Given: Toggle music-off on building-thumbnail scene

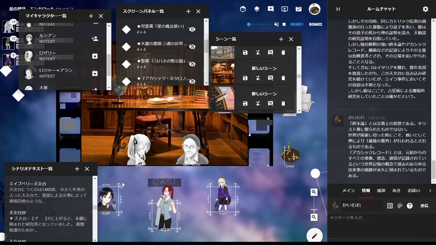Looking at the screenshot, I should tap(258, 53).
